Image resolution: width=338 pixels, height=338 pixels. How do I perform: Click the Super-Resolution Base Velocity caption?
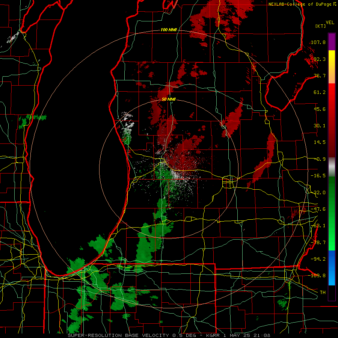pyautogui.click(x=169, y=335)
